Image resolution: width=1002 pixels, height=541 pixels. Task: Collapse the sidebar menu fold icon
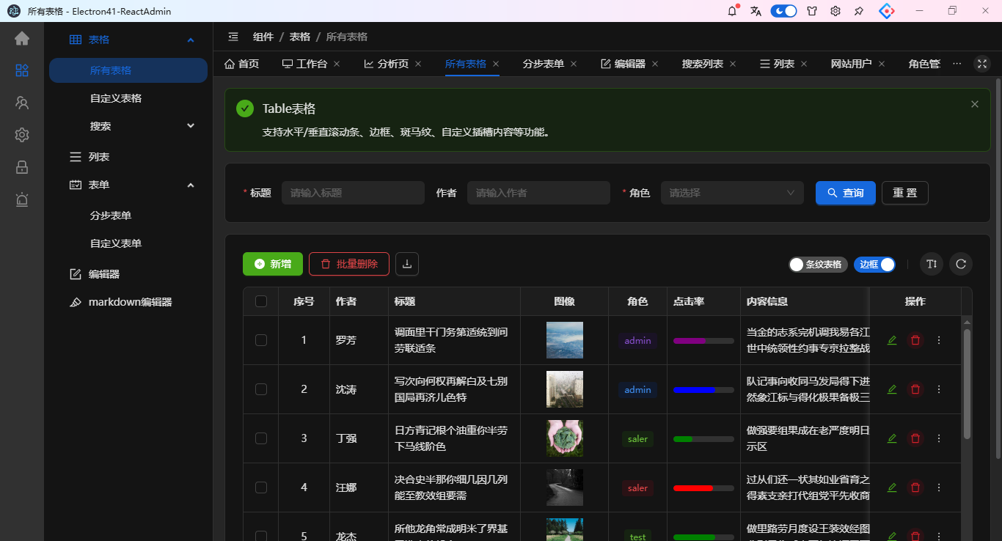233,37
